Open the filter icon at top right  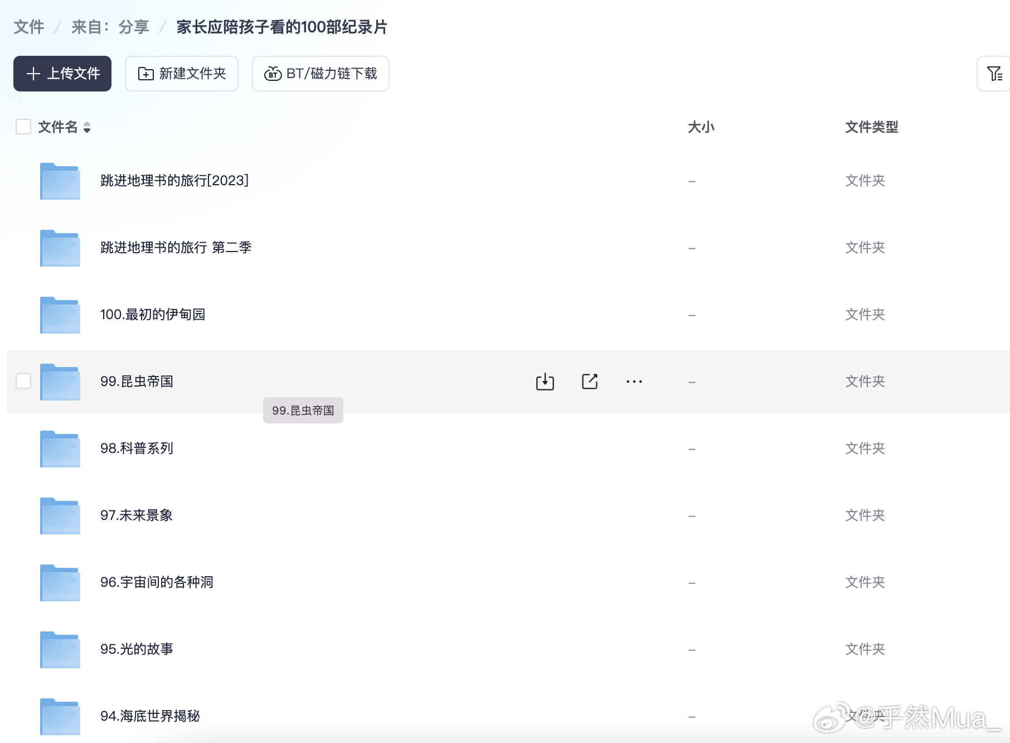(x=994, y=74)
